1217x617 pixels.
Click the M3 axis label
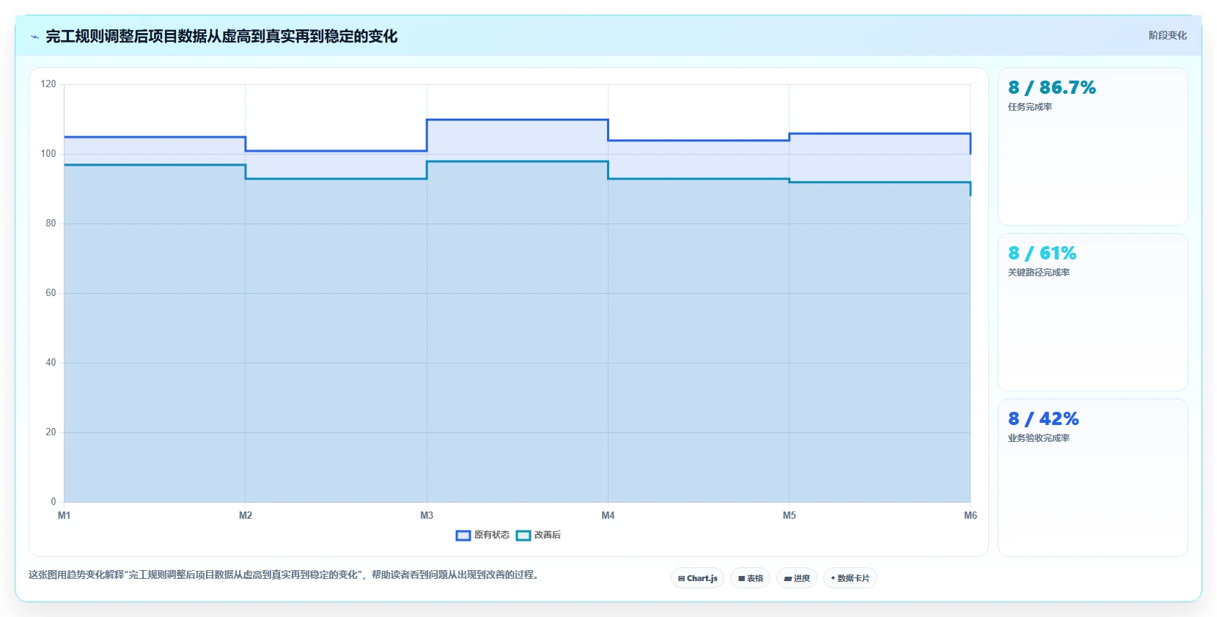click(427, 516)
